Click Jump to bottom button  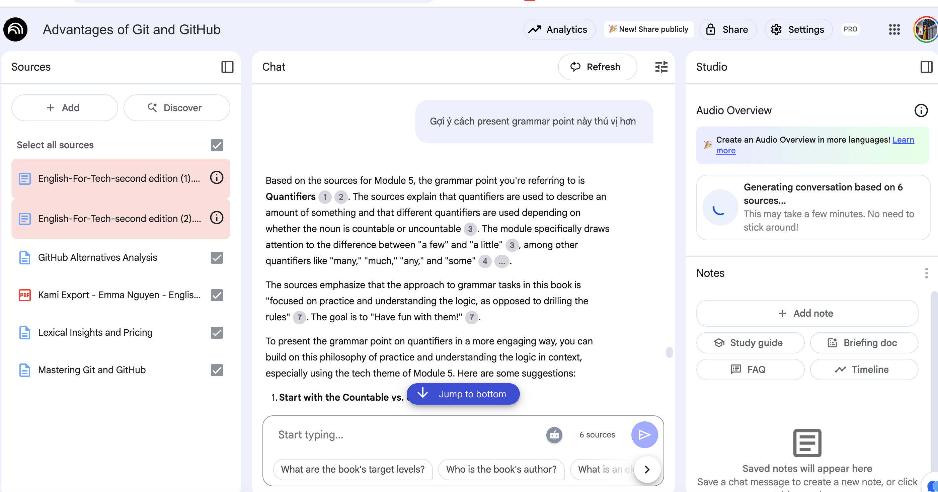(x=463, y=394)
